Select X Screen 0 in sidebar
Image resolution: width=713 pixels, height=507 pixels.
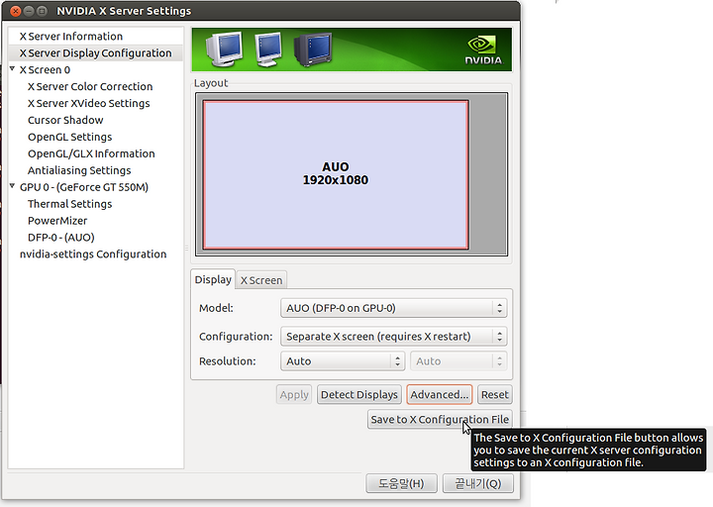(45, 70)
